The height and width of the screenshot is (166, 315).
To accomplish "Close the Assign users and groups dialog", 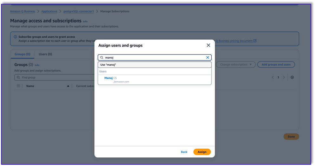I will [208, 45].
